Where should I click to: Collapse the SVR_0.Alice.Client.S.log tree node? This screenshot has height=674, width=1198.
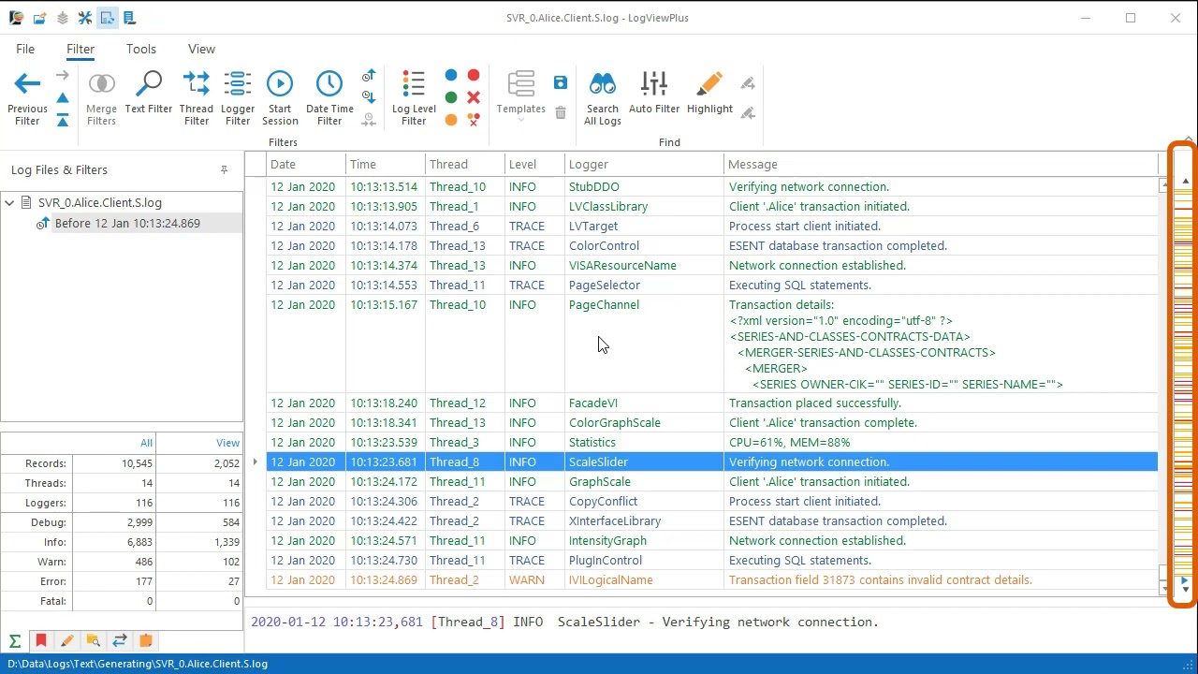tap(9, 202)
